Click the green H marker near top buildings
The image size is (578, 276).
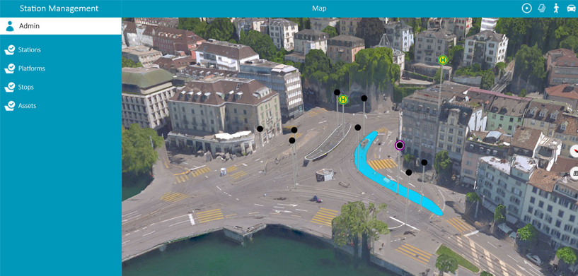pos(443,59)
